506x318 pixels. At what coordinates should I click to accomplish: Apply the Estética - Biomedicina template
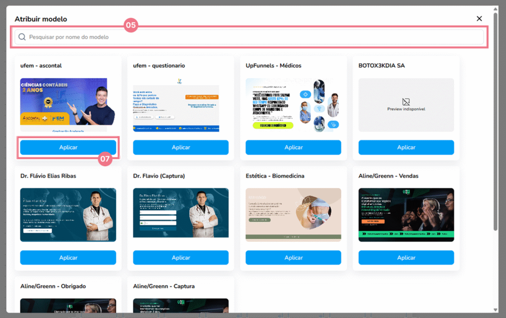(x=294, y=258)
